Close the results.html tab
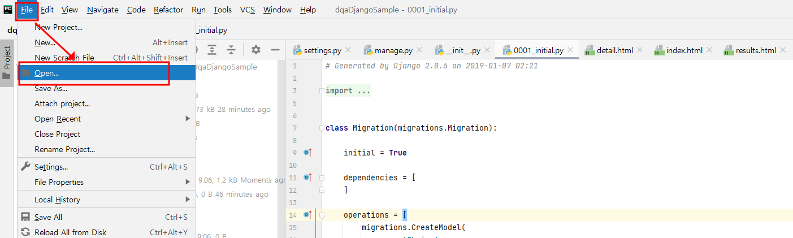Image resolution: width=793 pixels, height=238 pixels. pos(783,50)
